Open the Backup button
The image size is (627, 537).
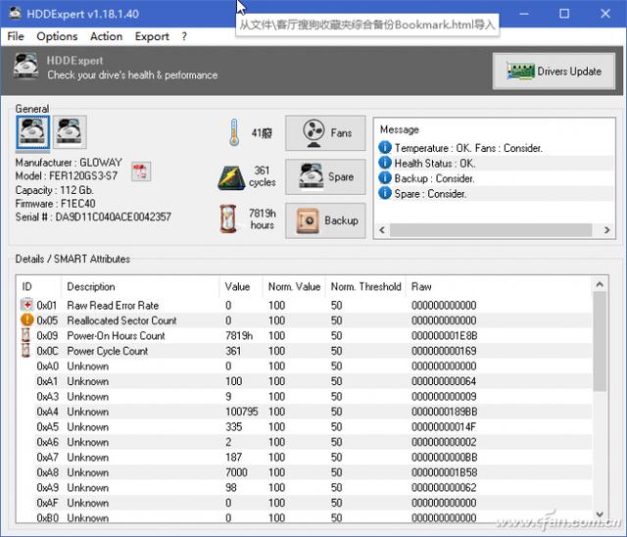325,220
